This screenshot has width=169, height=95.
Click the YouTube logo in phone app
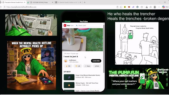point(69,26)
